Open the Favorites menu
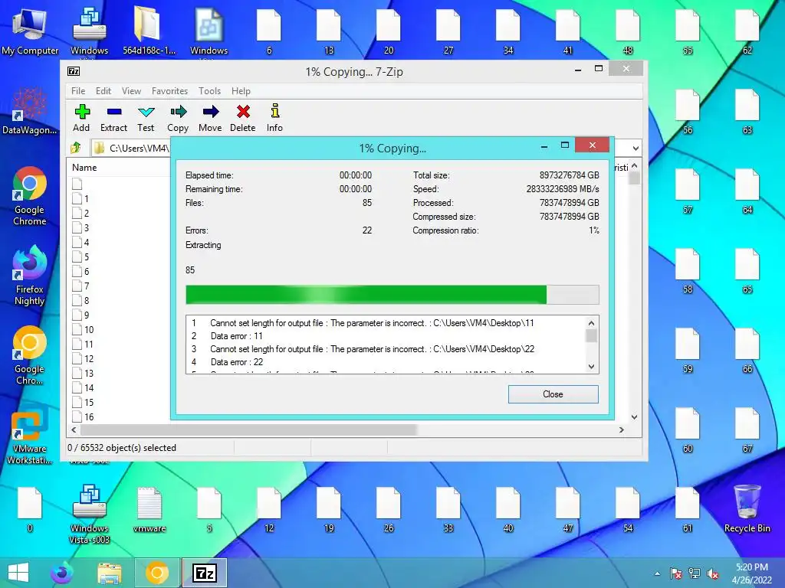Screen dimensions: 785x588 (x=169, y=91)
